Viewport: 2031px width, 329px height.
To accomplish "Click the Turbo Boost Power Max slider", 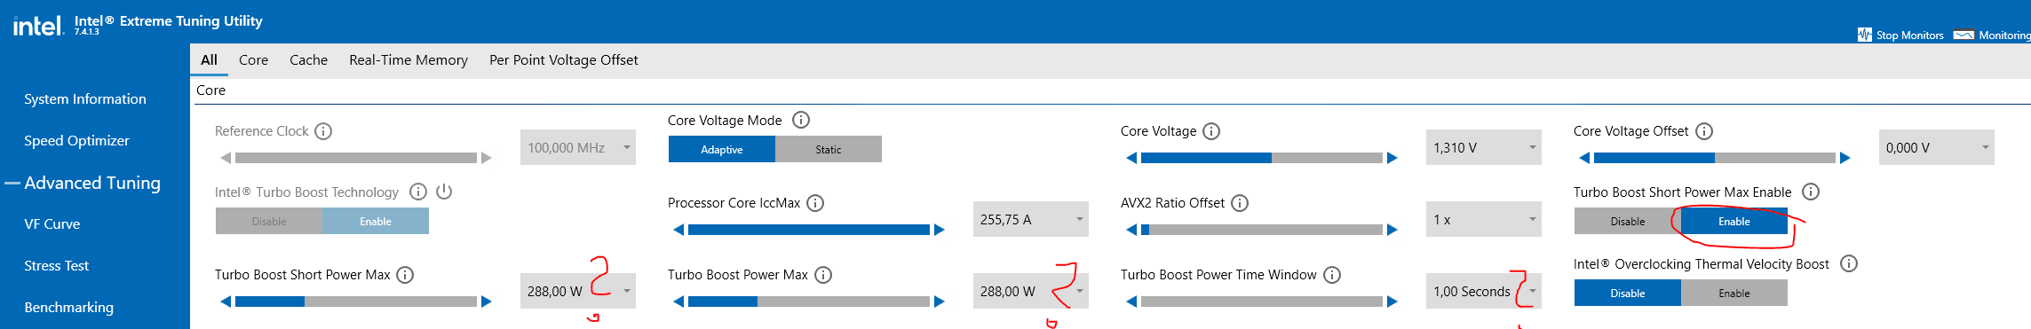I will (x=809, y=302).
